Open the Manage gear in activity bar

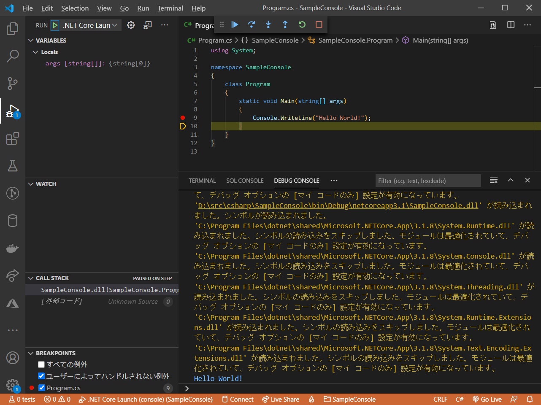point(13,385)
